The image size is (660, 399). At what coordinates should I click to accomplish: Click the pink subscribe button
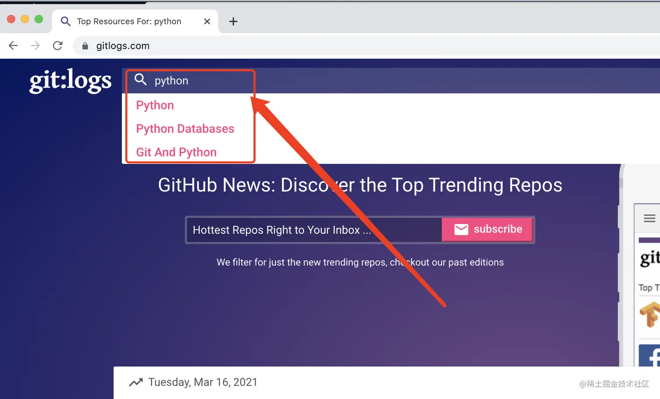(x=488, y=229)
